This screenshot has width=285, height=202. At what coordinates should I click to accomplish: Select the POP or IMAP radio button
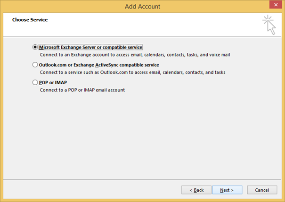point(35,82)
